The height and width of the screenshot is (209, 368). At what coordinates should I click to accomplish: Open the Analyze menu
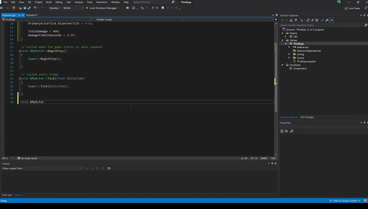pos(79,2)
